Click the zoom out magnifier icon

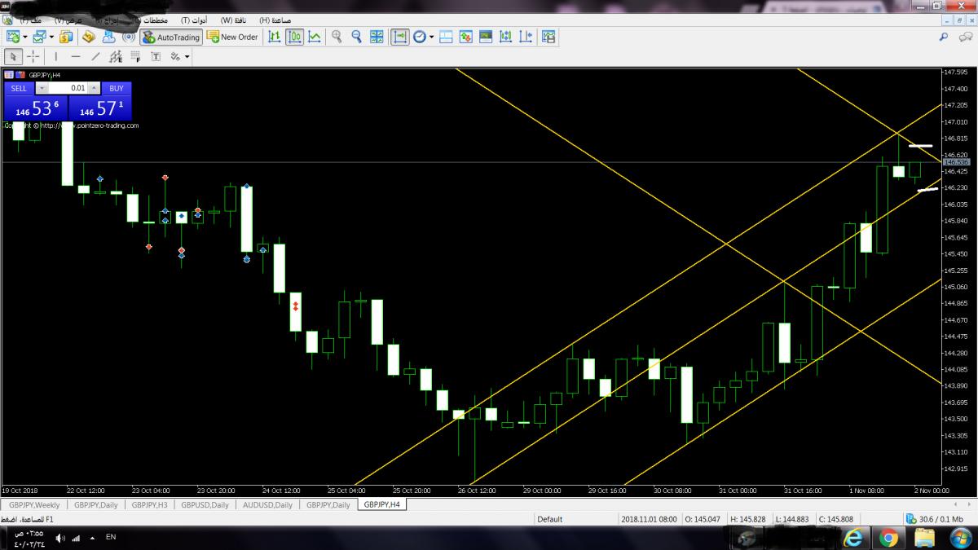pyautogui.click(x=356, y=37)
